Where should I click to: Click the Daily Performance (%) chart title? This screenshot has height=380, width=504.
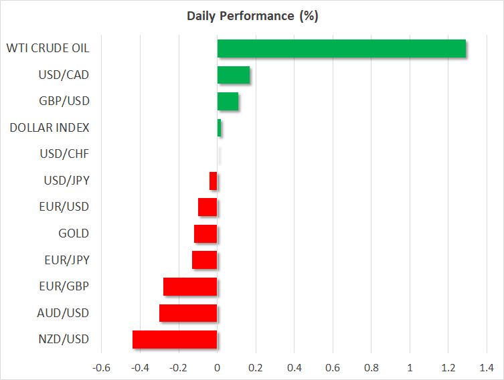[x=252, y=16]
